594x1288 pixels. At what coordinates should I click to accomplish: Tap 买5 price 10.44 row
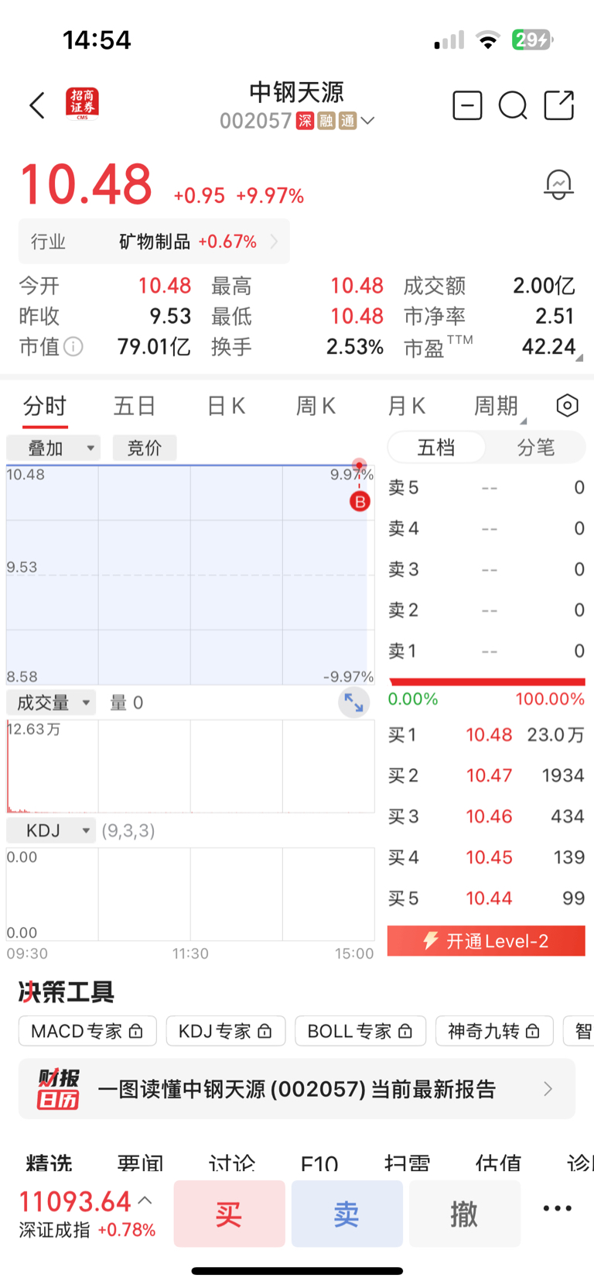[x=486, y=898]
